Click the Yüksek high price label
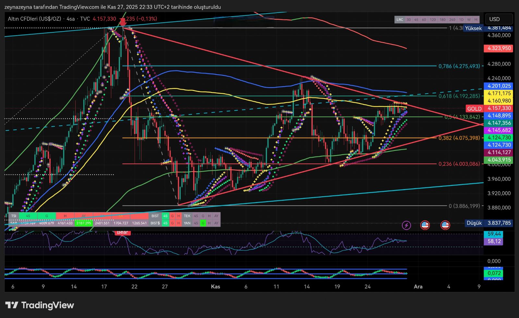 click(473, 28)
